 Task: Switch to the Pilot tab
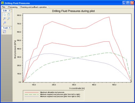click(3, 7)
